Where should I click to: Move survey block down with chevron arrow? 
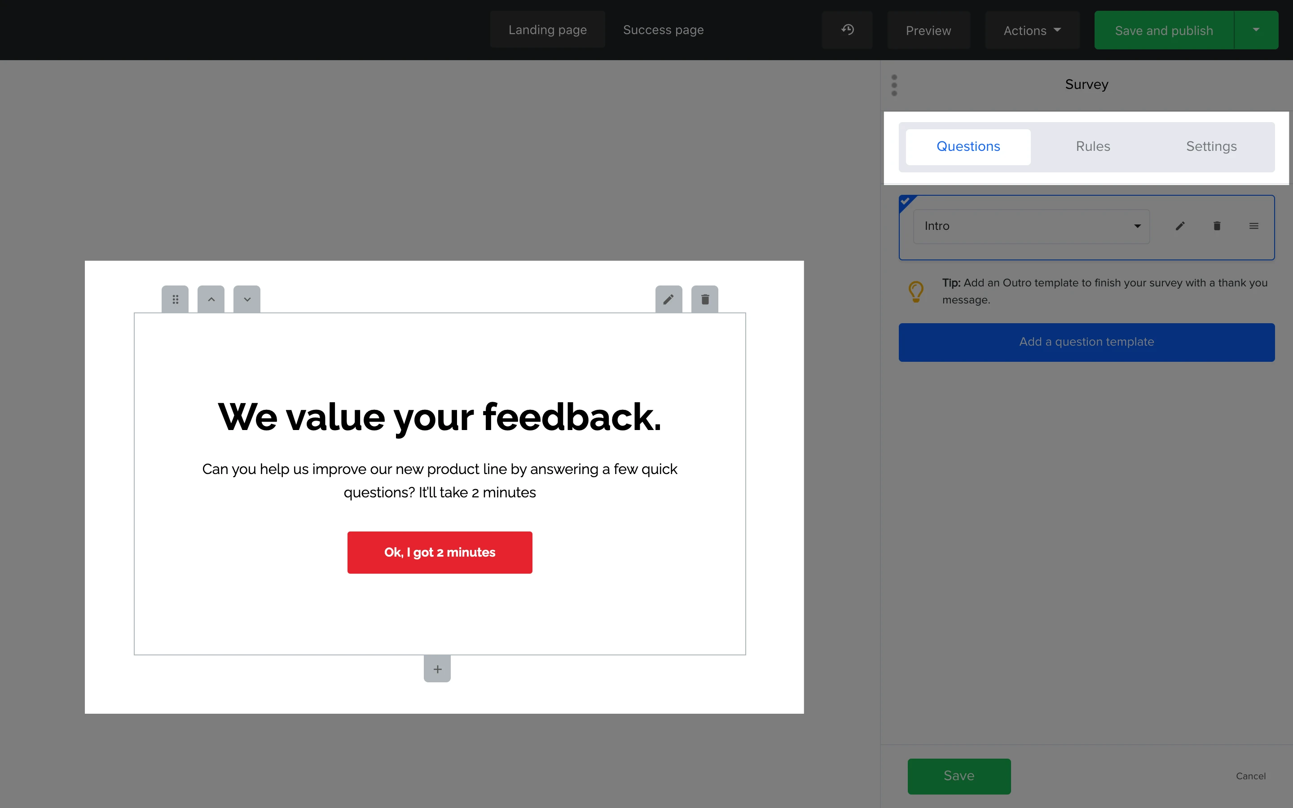pos(247,299)
